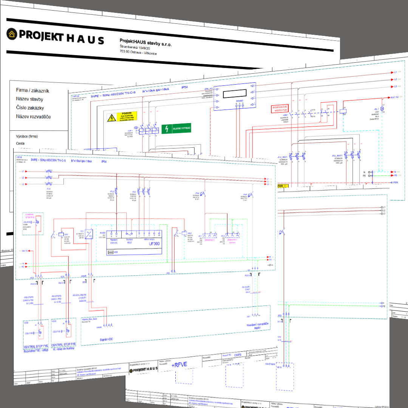Click the DSPS text in the title block

(238, 355)
